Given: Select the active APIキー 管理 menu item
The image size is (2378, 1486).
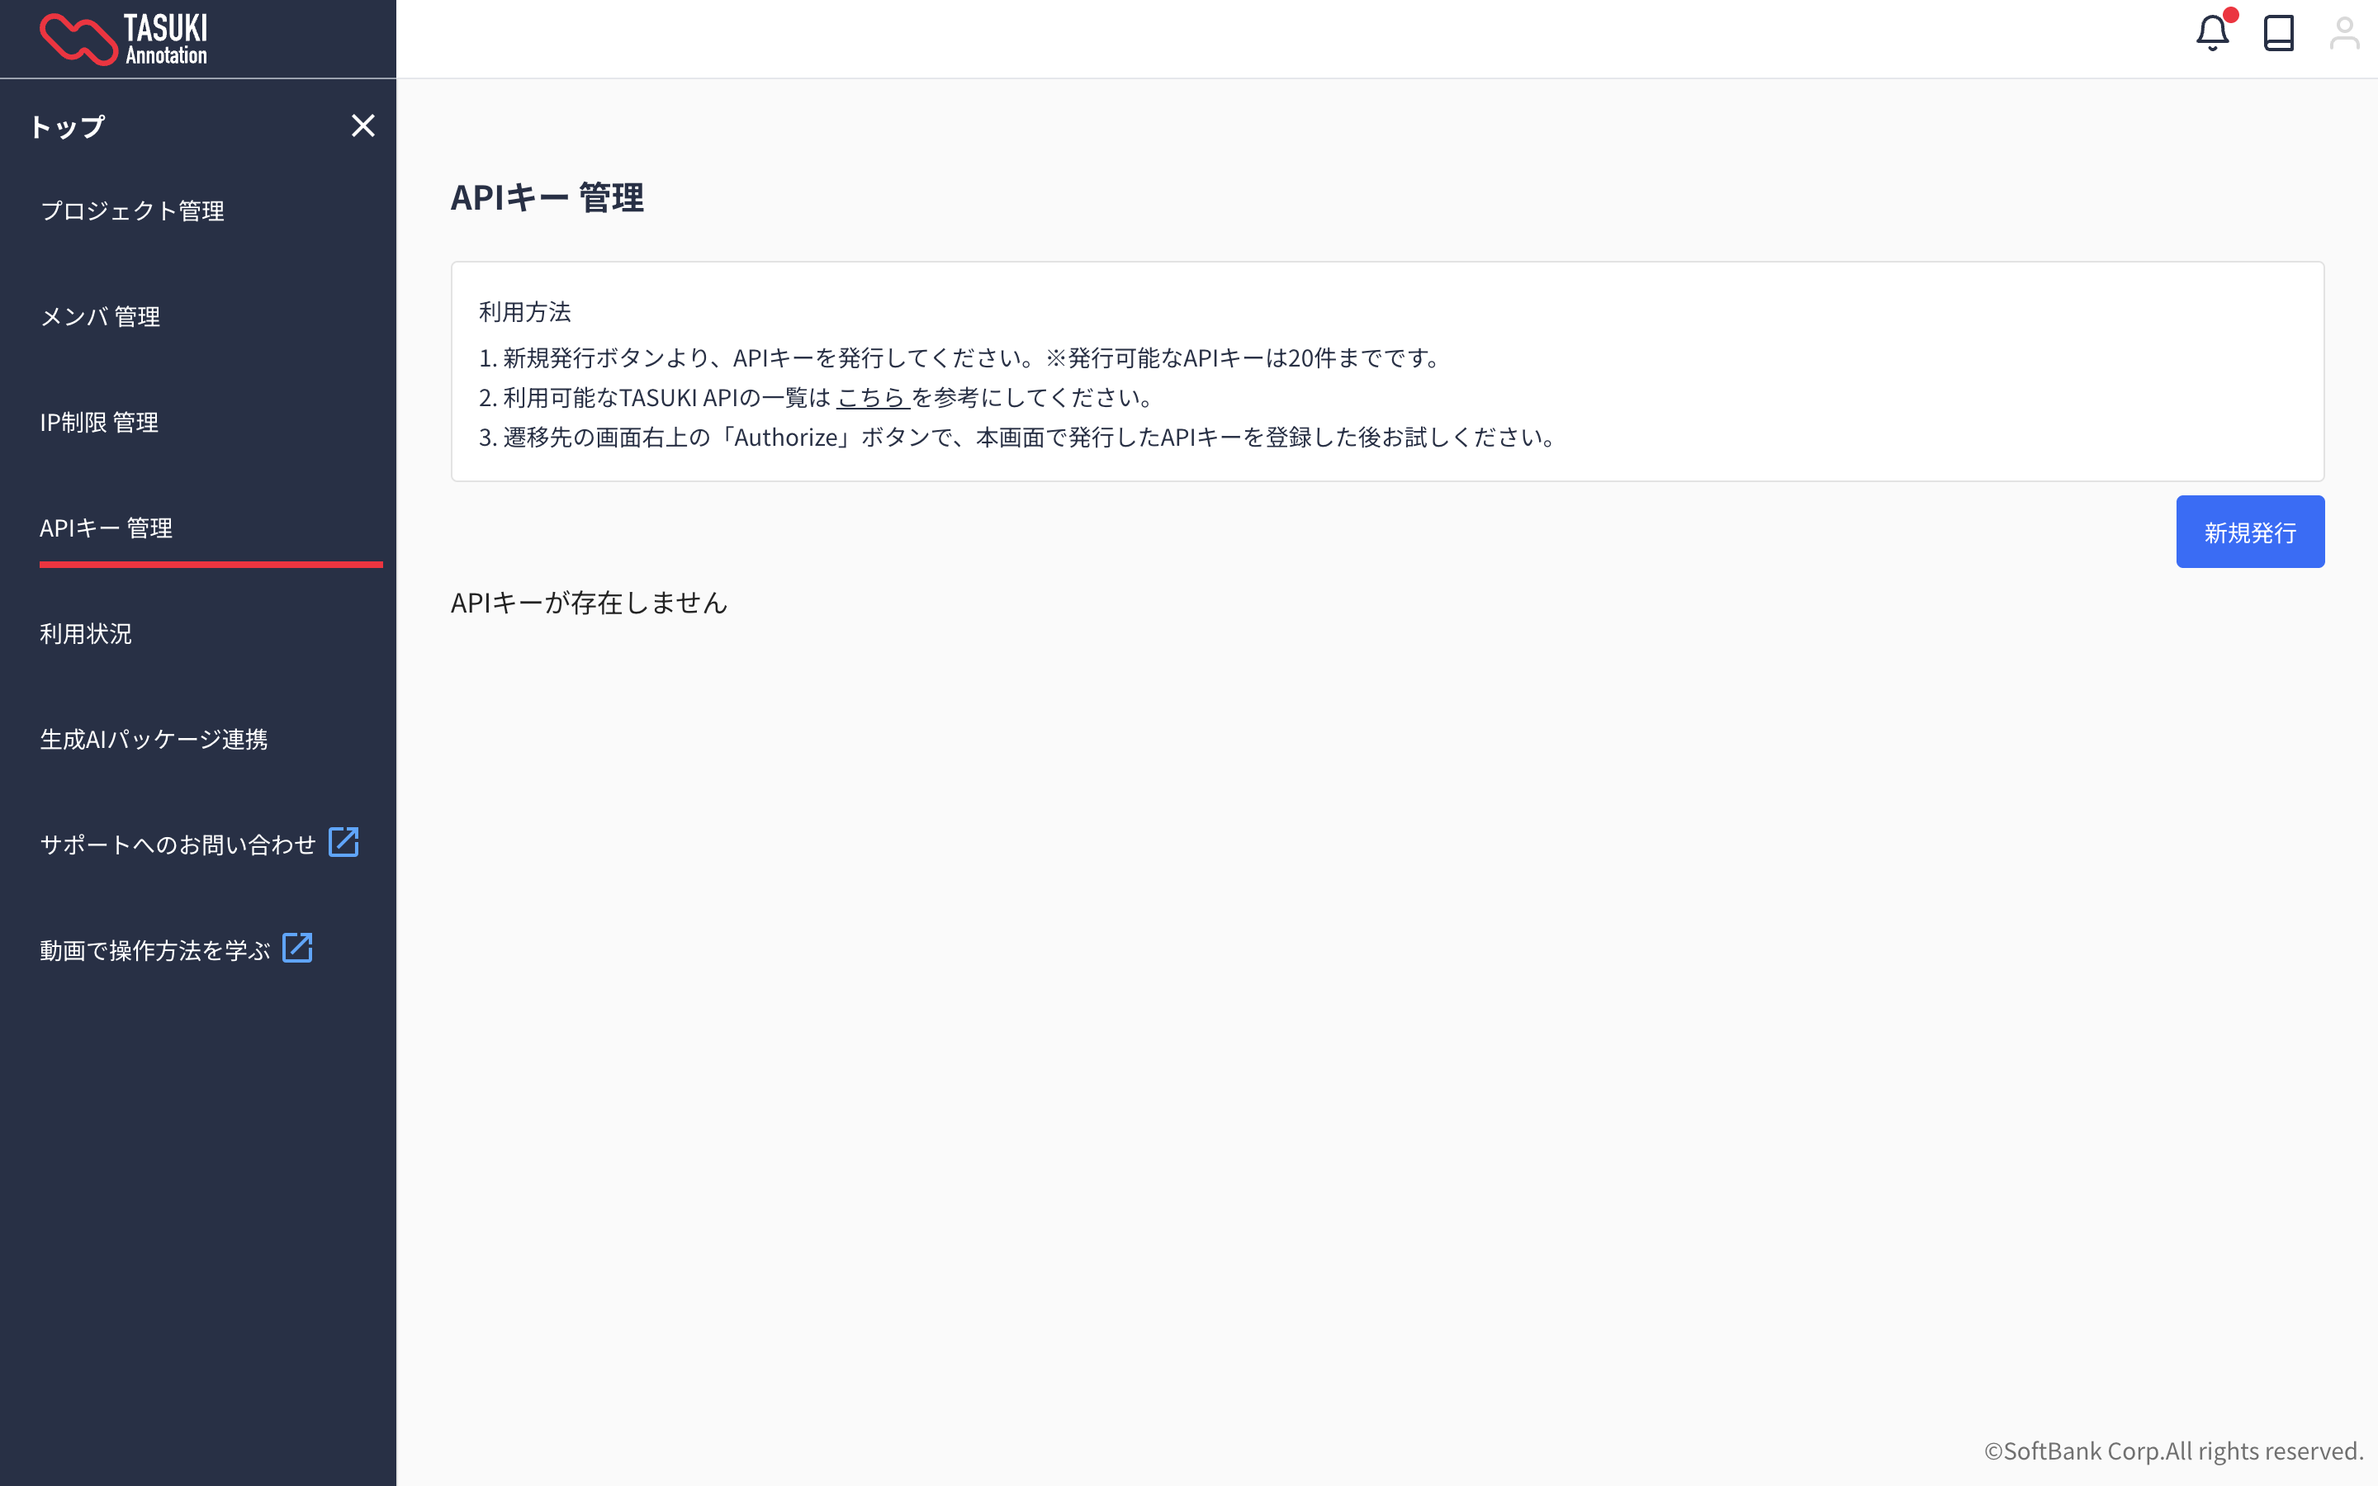Looking at the screenshot, I should 107,528.
